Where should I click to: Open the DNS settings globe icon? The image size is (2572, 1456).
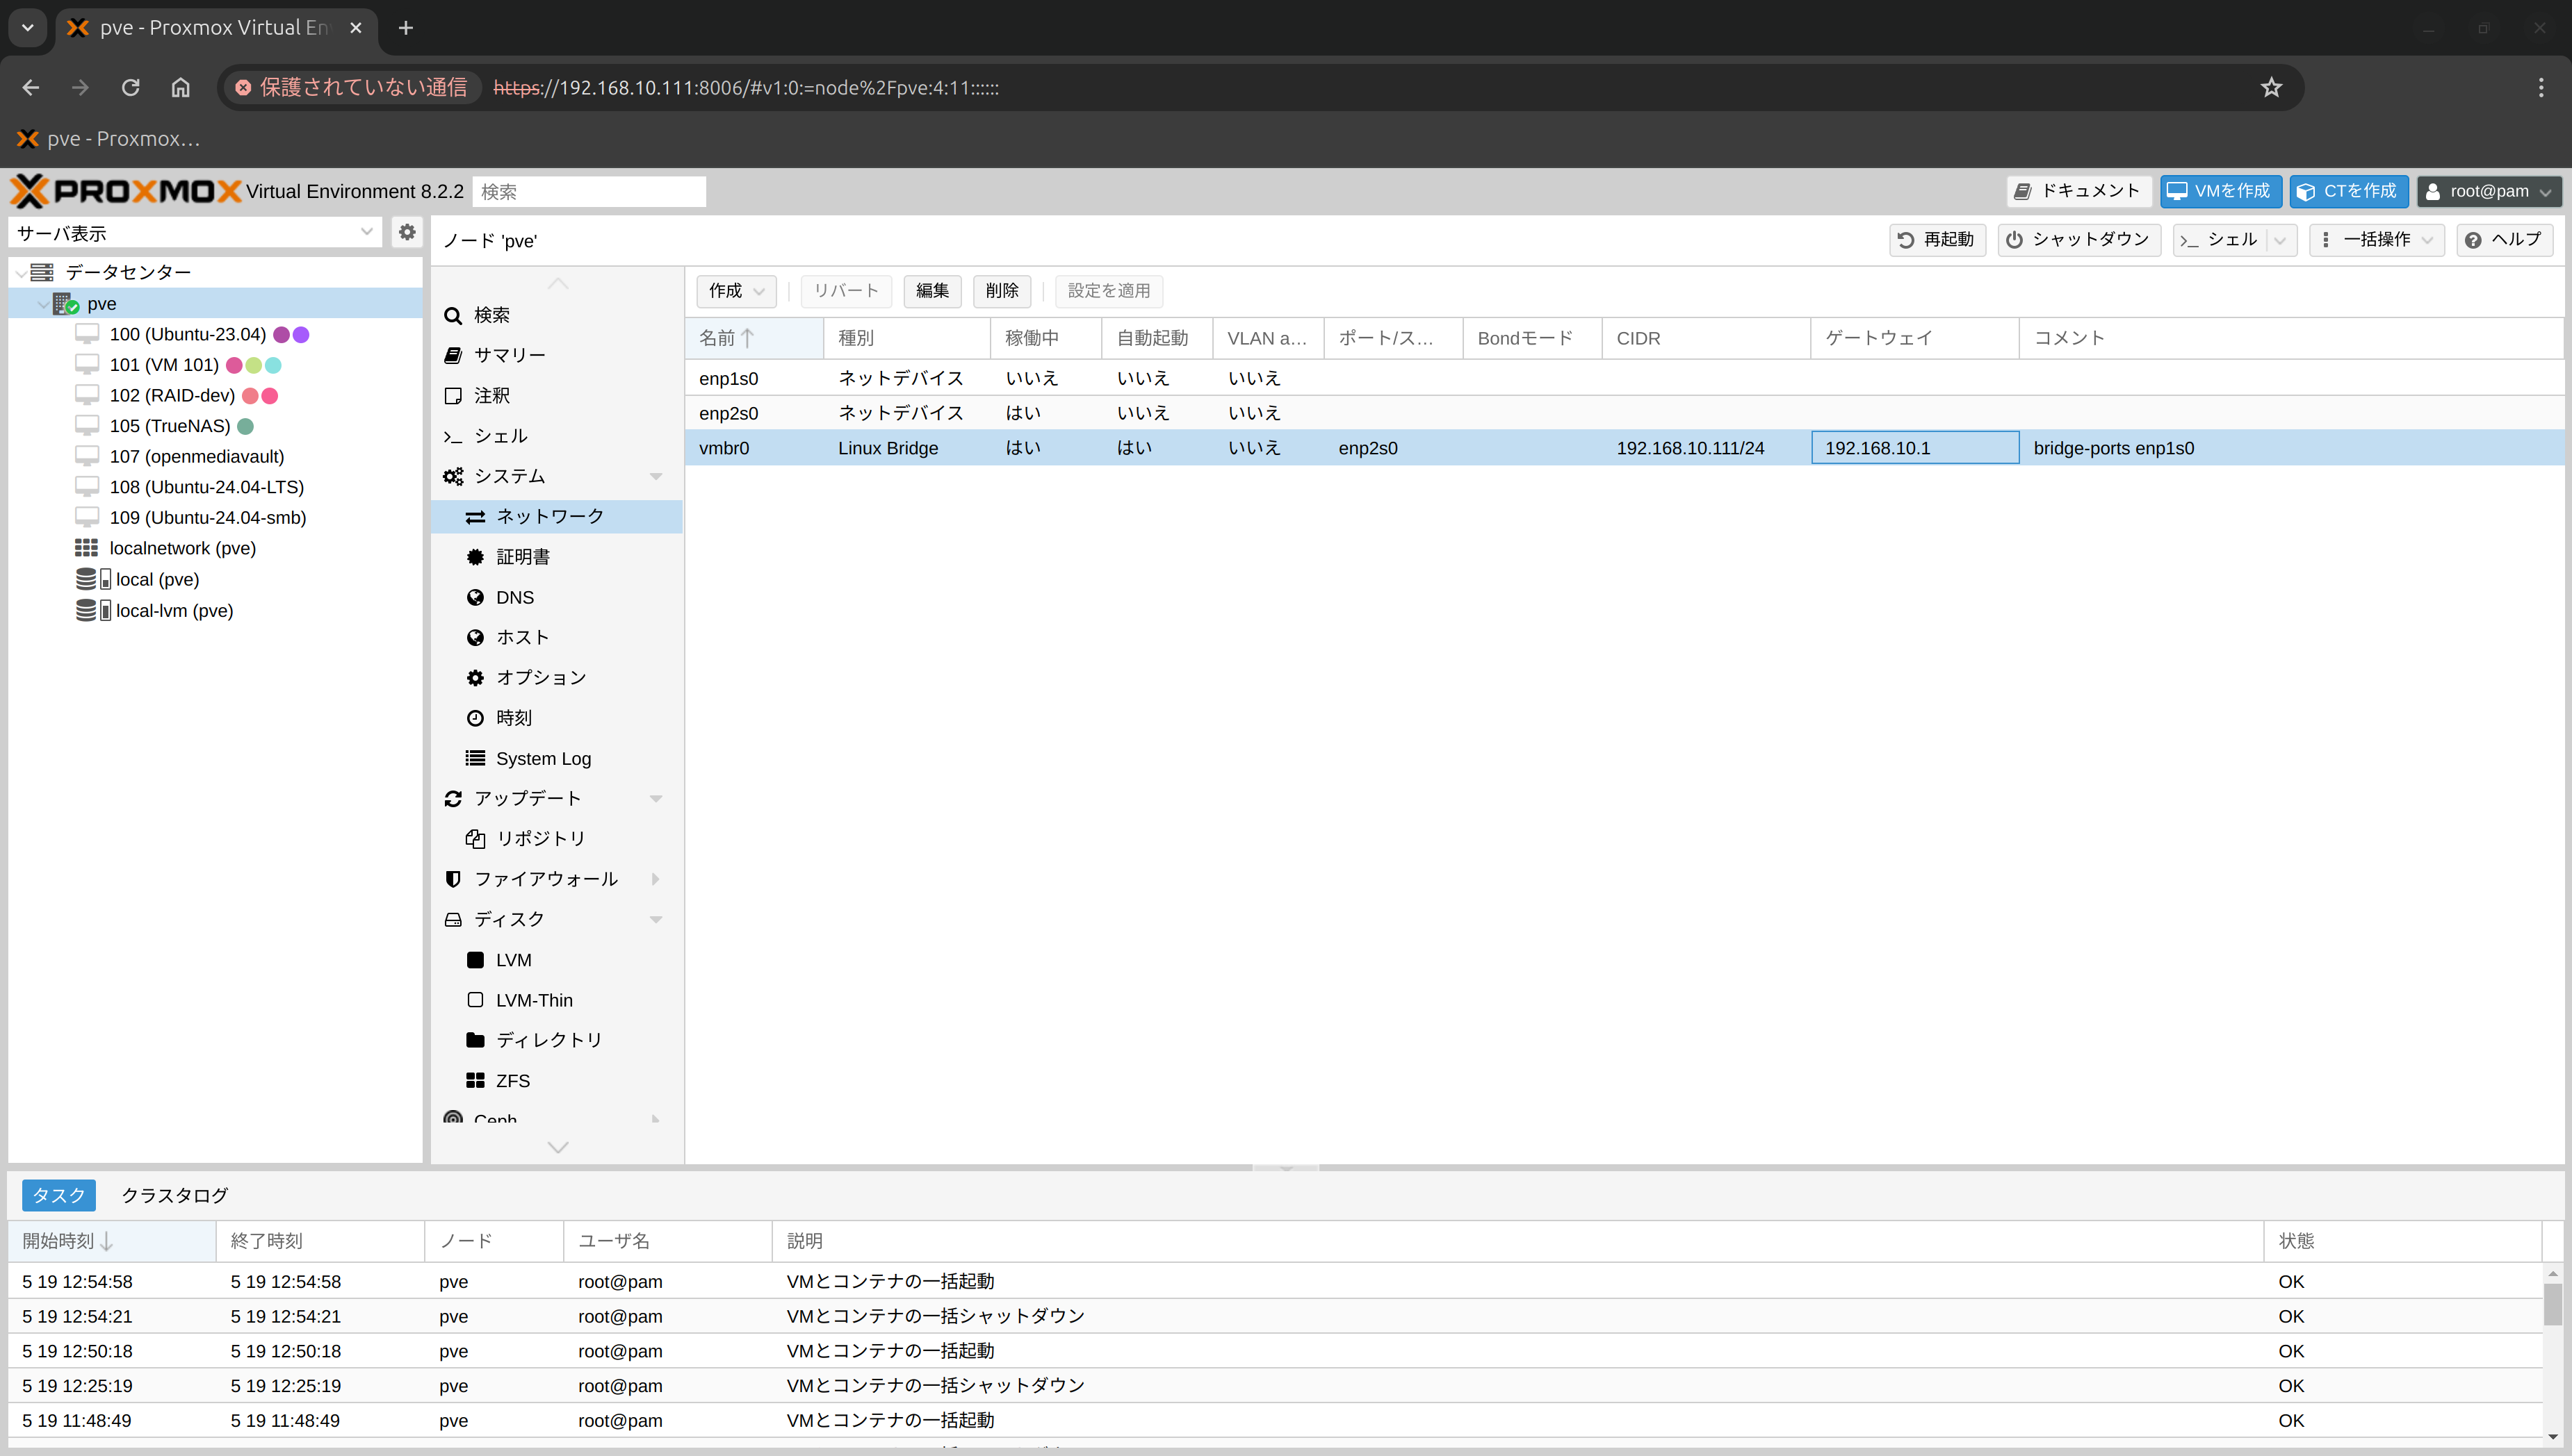475,597
